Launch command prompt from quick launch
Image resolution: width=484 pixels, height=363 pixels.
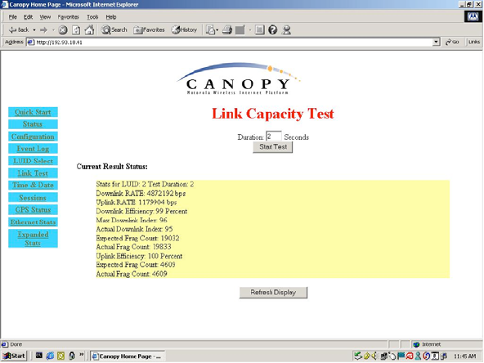39,356
